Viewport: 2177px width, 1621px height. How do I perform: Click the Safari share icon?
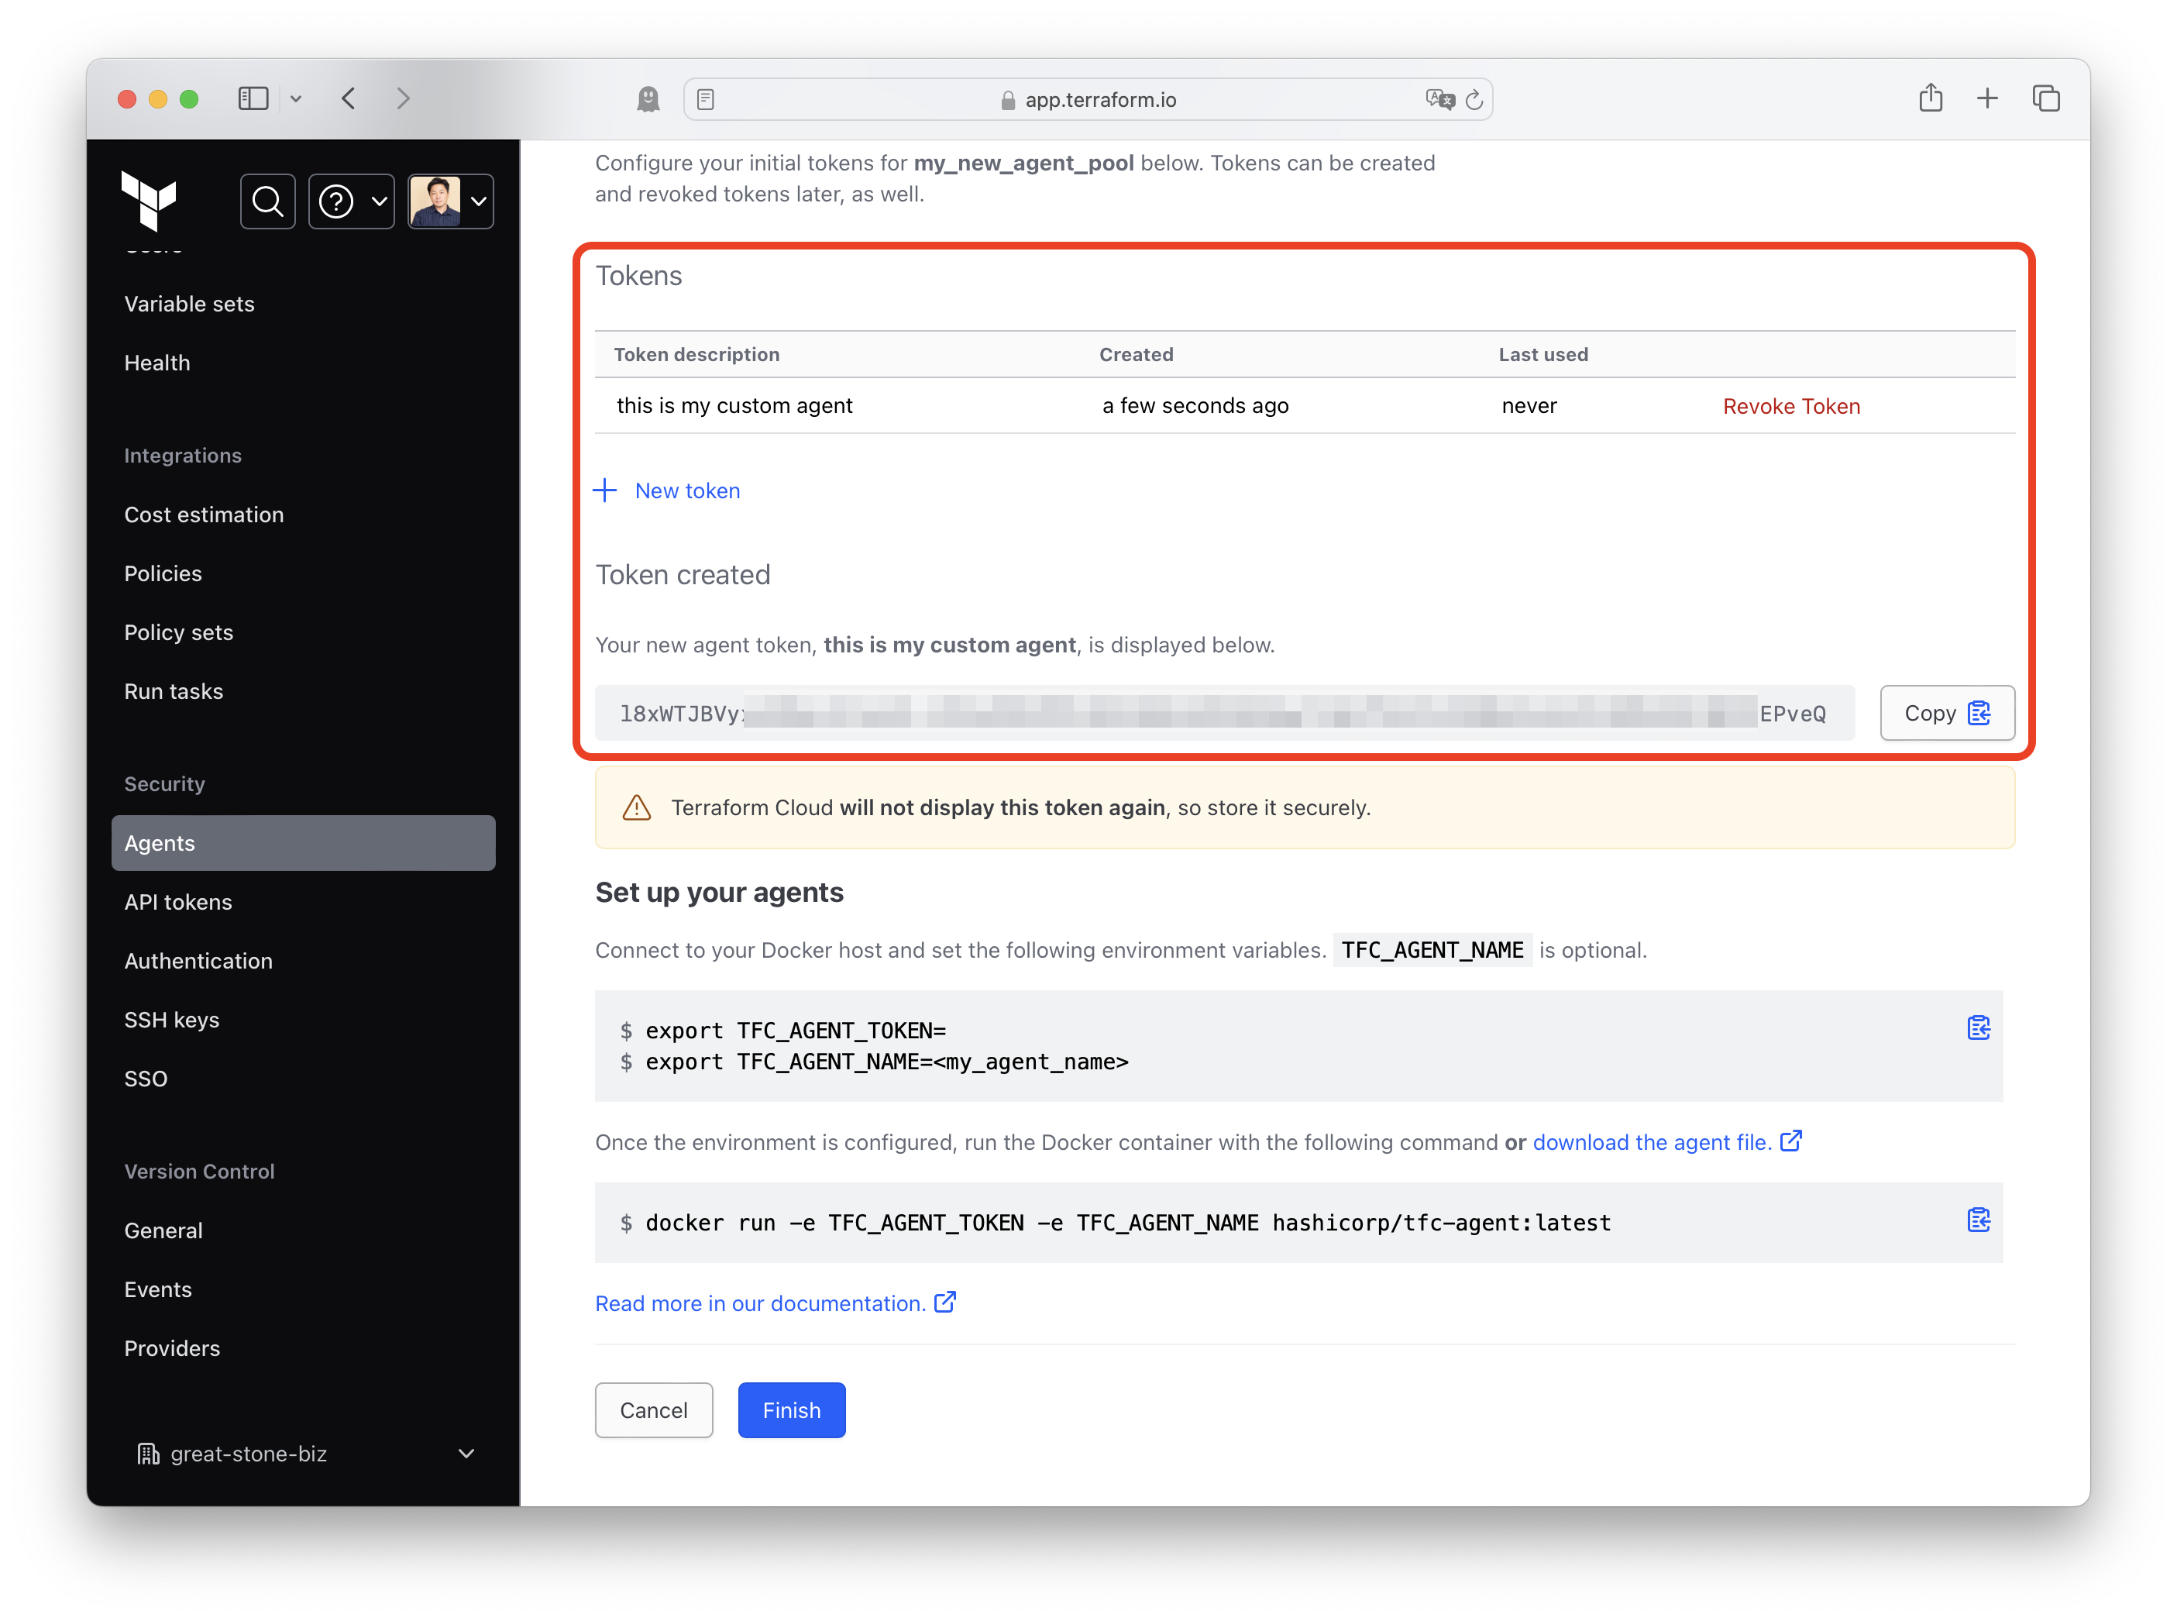pos(1930,98)
